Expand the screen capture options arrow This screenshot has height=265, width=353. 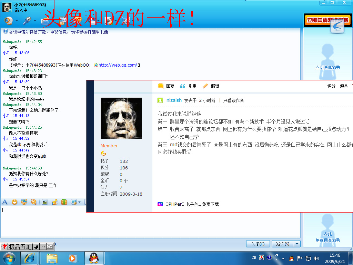pyautogui.click(x=79, y=202)
